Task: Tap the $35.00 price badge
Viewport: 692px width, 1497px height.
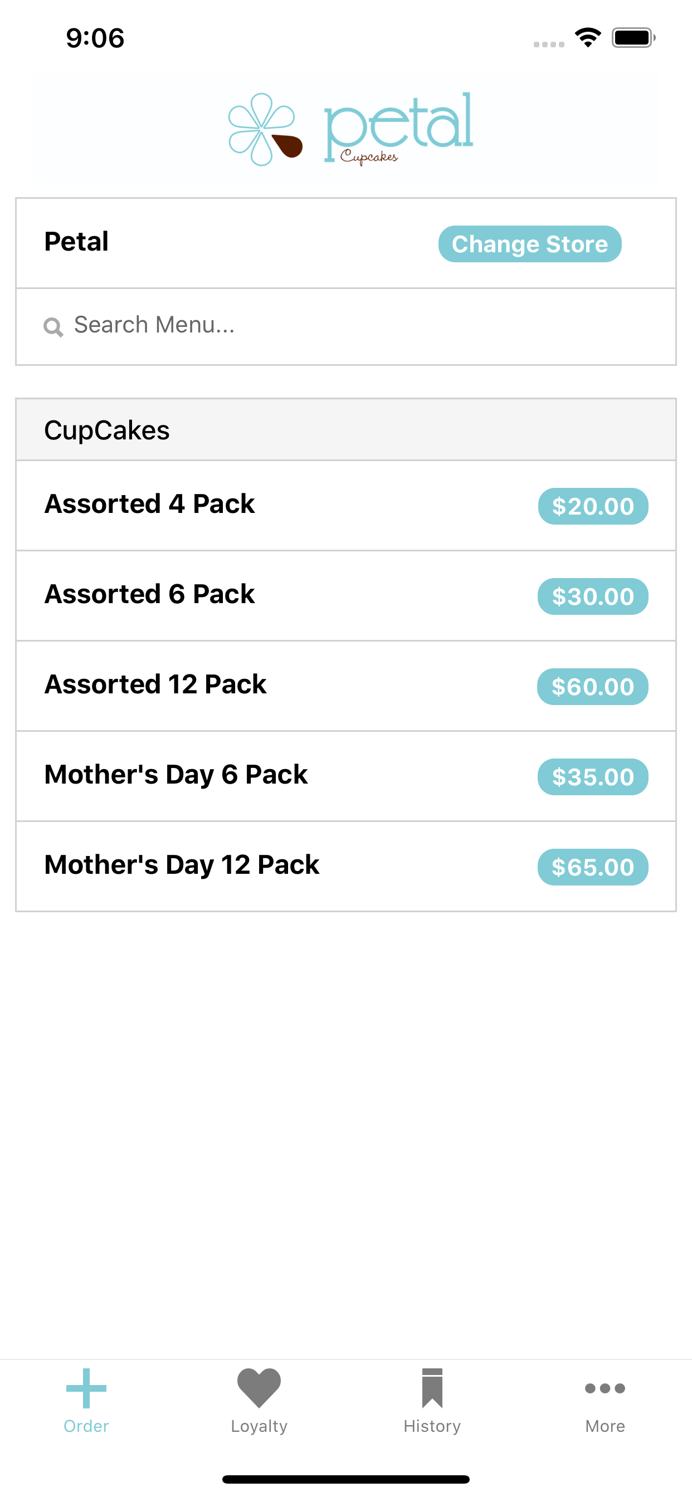Action: (x=593, y=776)
